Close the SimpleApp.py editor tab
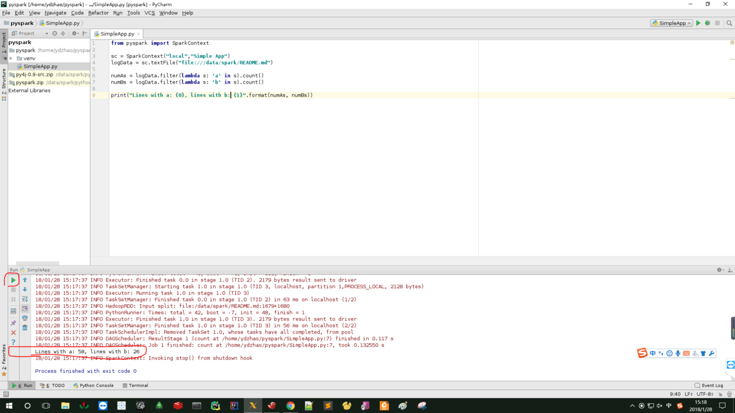 (x=139, y=34)
